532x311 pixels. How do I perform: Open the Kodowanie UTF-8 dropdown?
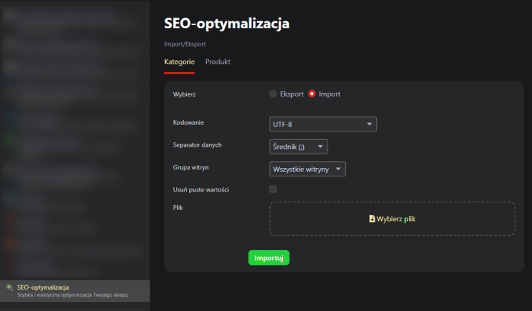(x=323, y=124)
